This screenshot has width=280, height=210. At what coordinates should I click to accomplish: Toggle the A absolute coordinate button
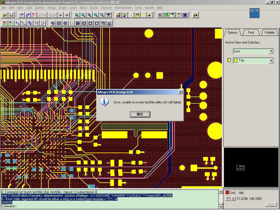(x=233, y=199)
